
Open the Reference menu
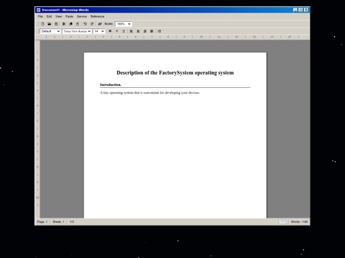click(98, 17)
